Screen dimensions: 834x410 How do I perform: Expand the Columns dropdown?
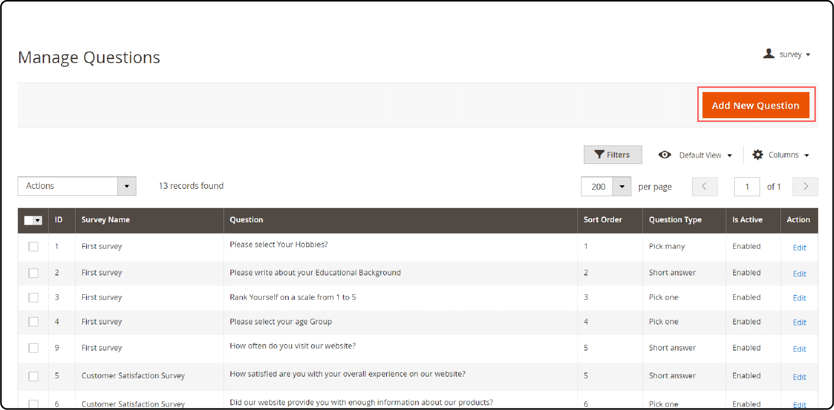coord(806,156)
